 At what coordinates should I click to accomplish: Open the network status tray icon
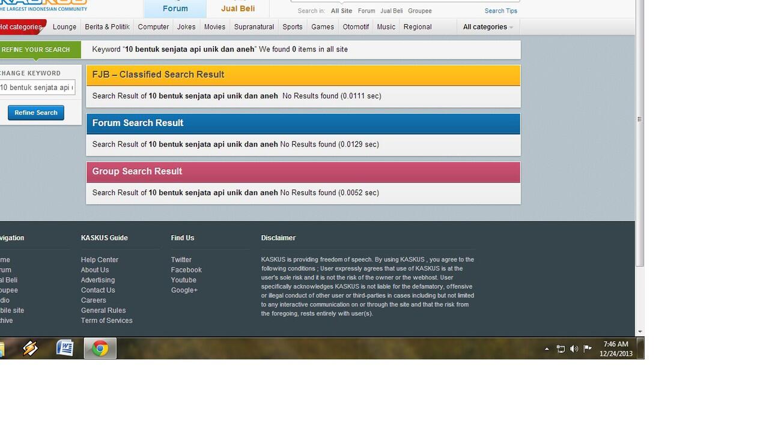coord(561,349)
